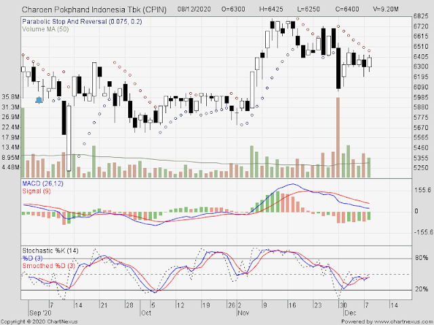
Task: Click the high value H=6425
Action: tap(271, 9)
